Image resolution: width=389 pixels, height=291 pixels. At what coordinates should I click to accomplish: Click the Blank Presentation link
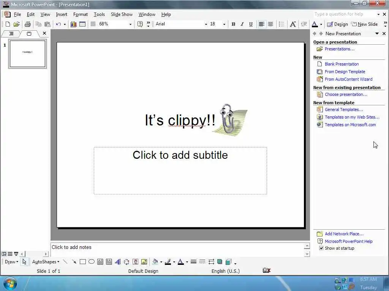tap(342, 64)
